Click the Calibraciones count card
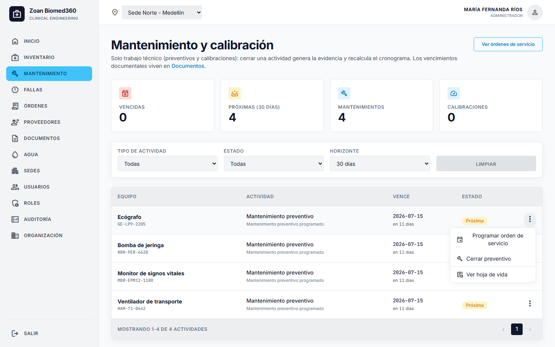Screen dimensions: 555x347 point(491,106)
